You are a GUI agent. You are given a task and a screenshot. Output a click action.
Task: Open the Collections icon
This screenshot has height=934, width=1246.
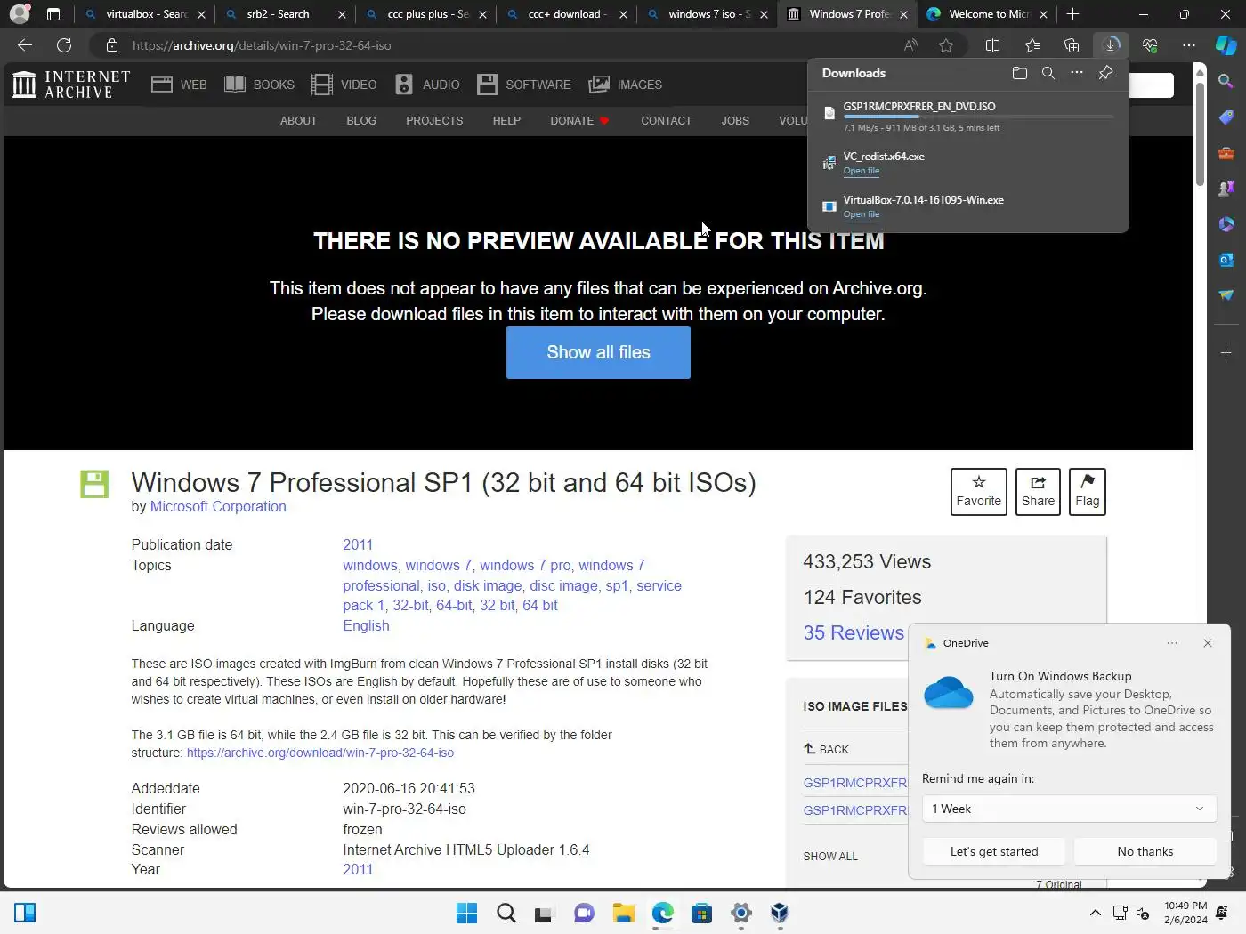pyautogui.click(x=1072, y=45)
